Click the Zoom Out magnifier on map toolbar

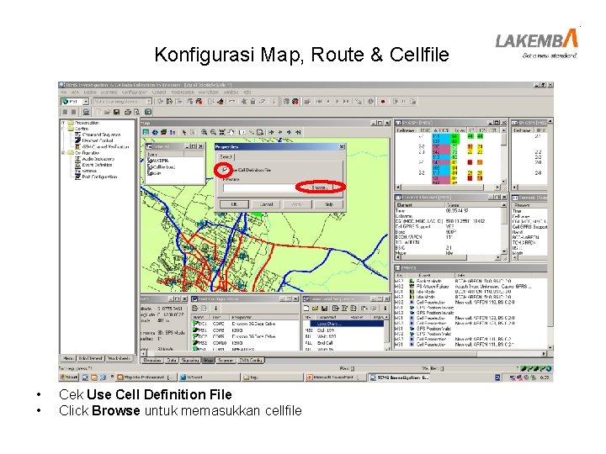(213, 132)
